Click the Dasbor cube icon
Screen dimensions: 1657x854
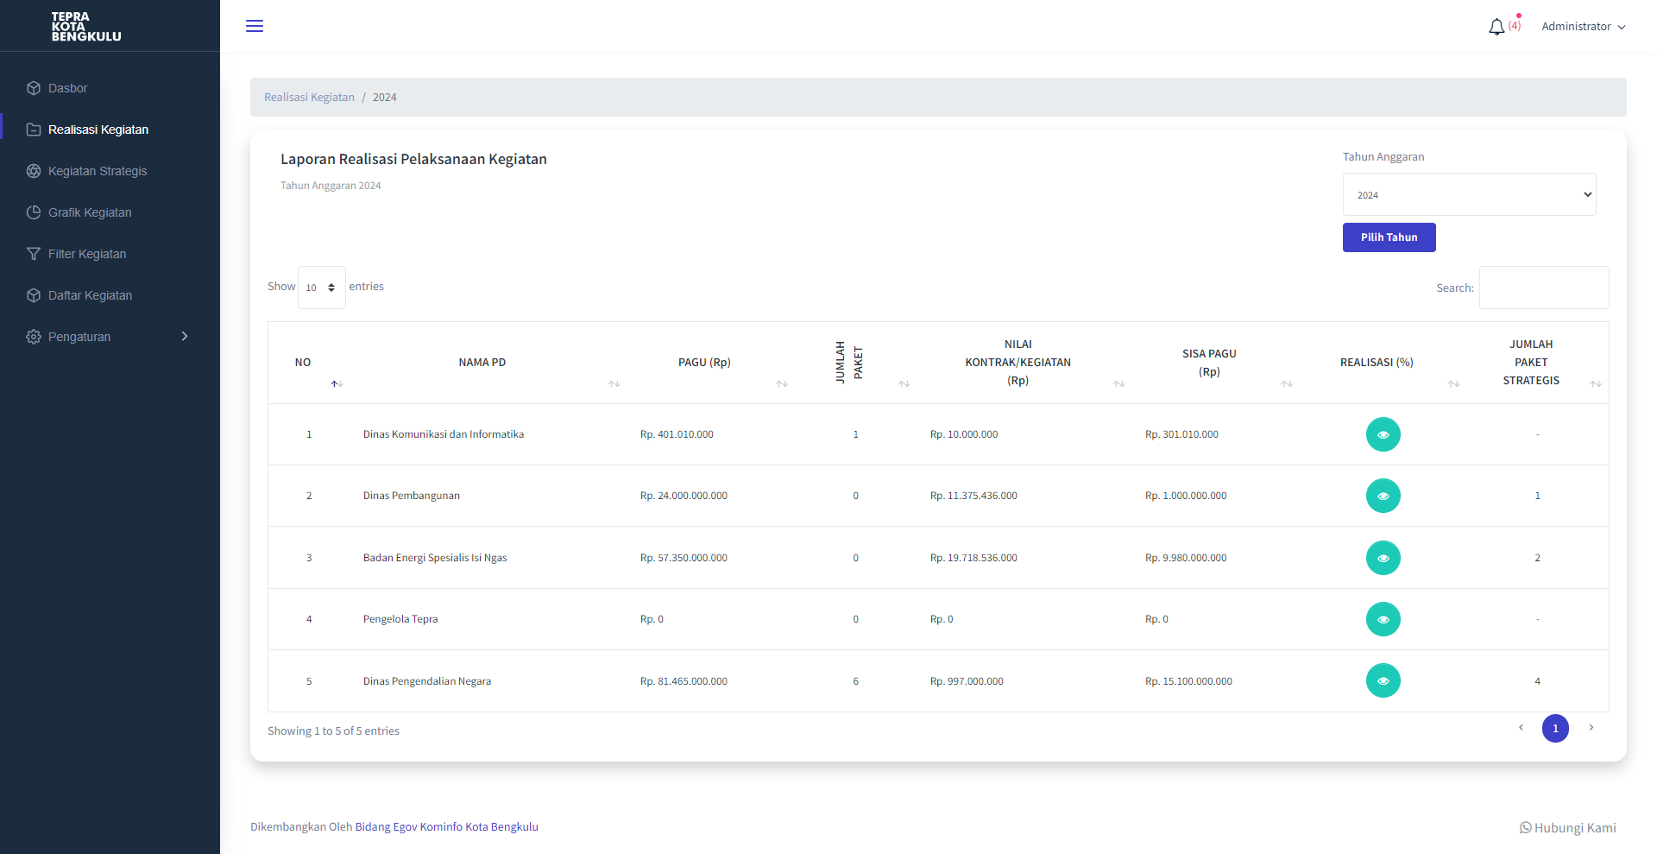click(34, 88)
